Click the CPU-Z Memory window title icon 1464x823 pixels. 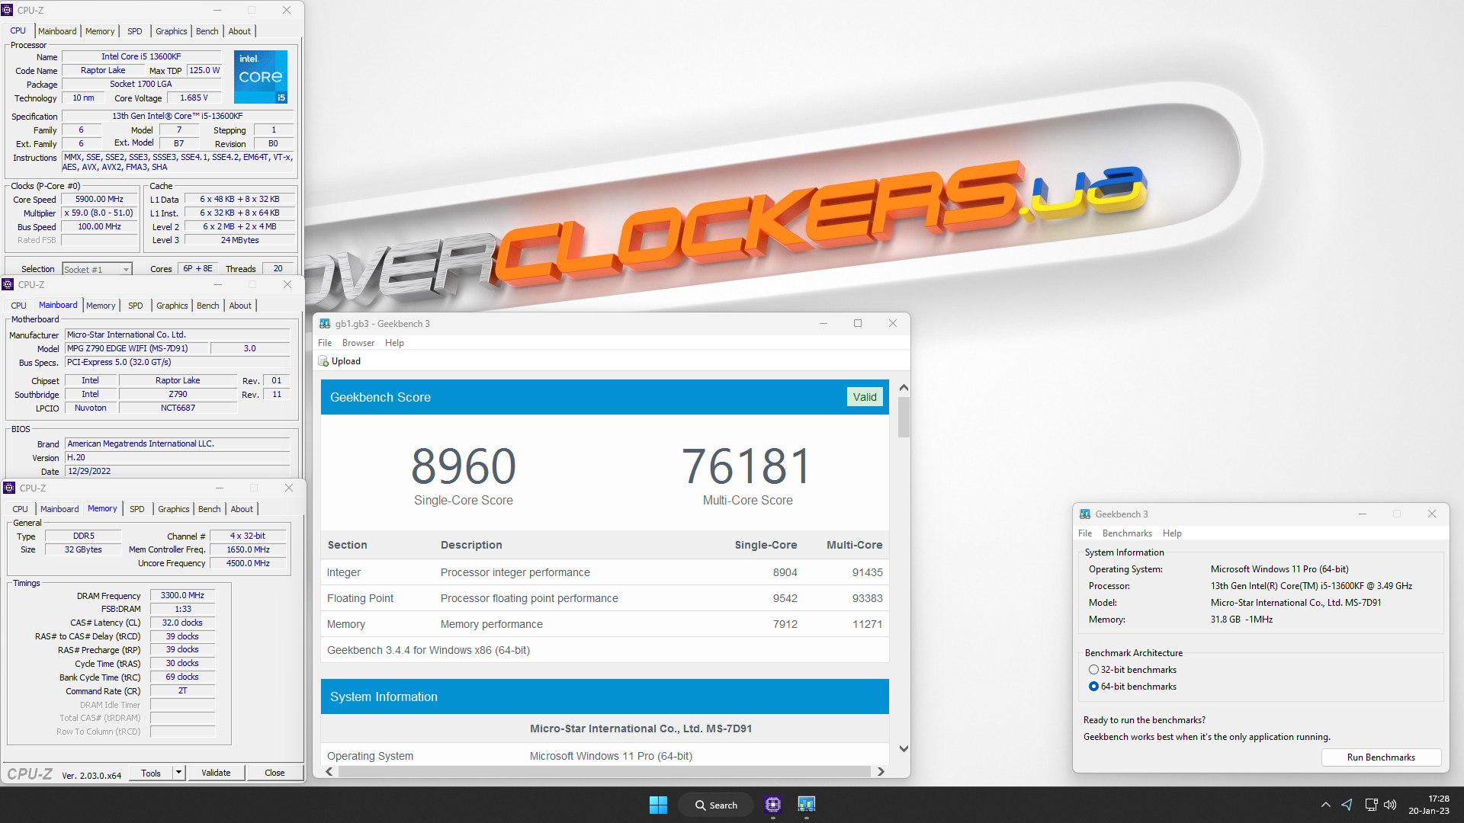tap(9, 488)
